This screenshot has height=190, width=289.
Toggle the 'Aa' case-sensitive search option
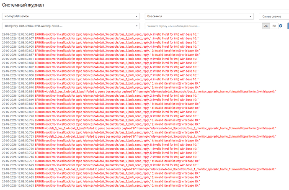(266, 26)
